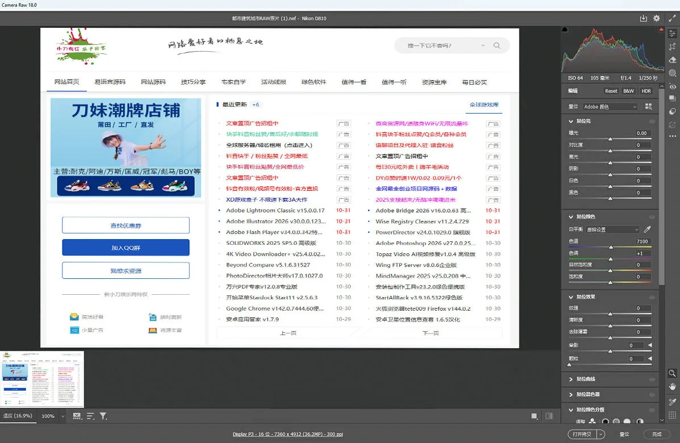Viewport: 680px width, 443px height.
Task: Toggle B&W mode
Action: pos(629,90)
